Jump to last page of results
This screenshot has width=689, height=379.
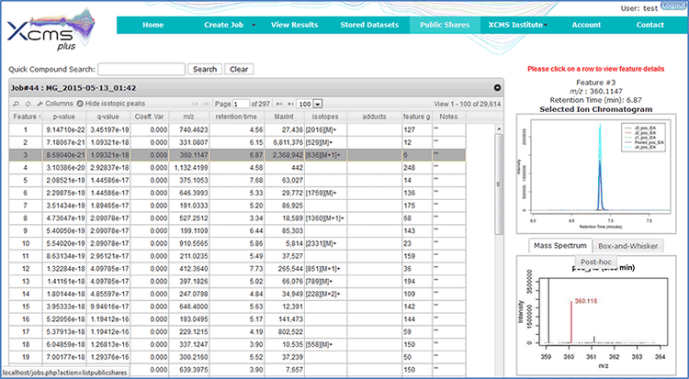pyautogui.click(x=291, y=104)
